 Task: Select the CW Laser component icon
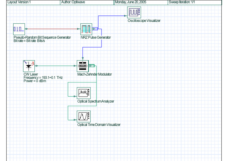coord(29,66)
